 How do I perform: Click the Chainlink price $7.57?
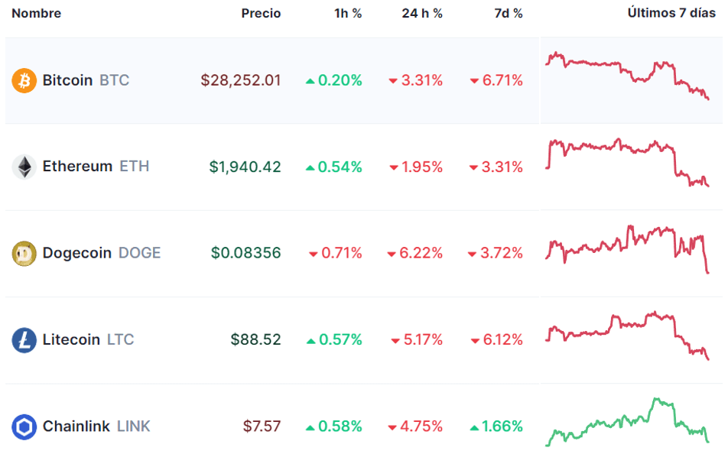coord(262,426)
